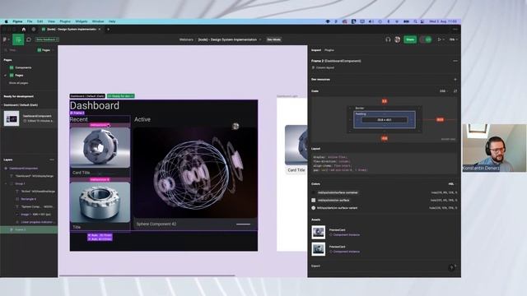Open the Edit menu
Screen dimensions: 527x296
(x=40, y=21)
